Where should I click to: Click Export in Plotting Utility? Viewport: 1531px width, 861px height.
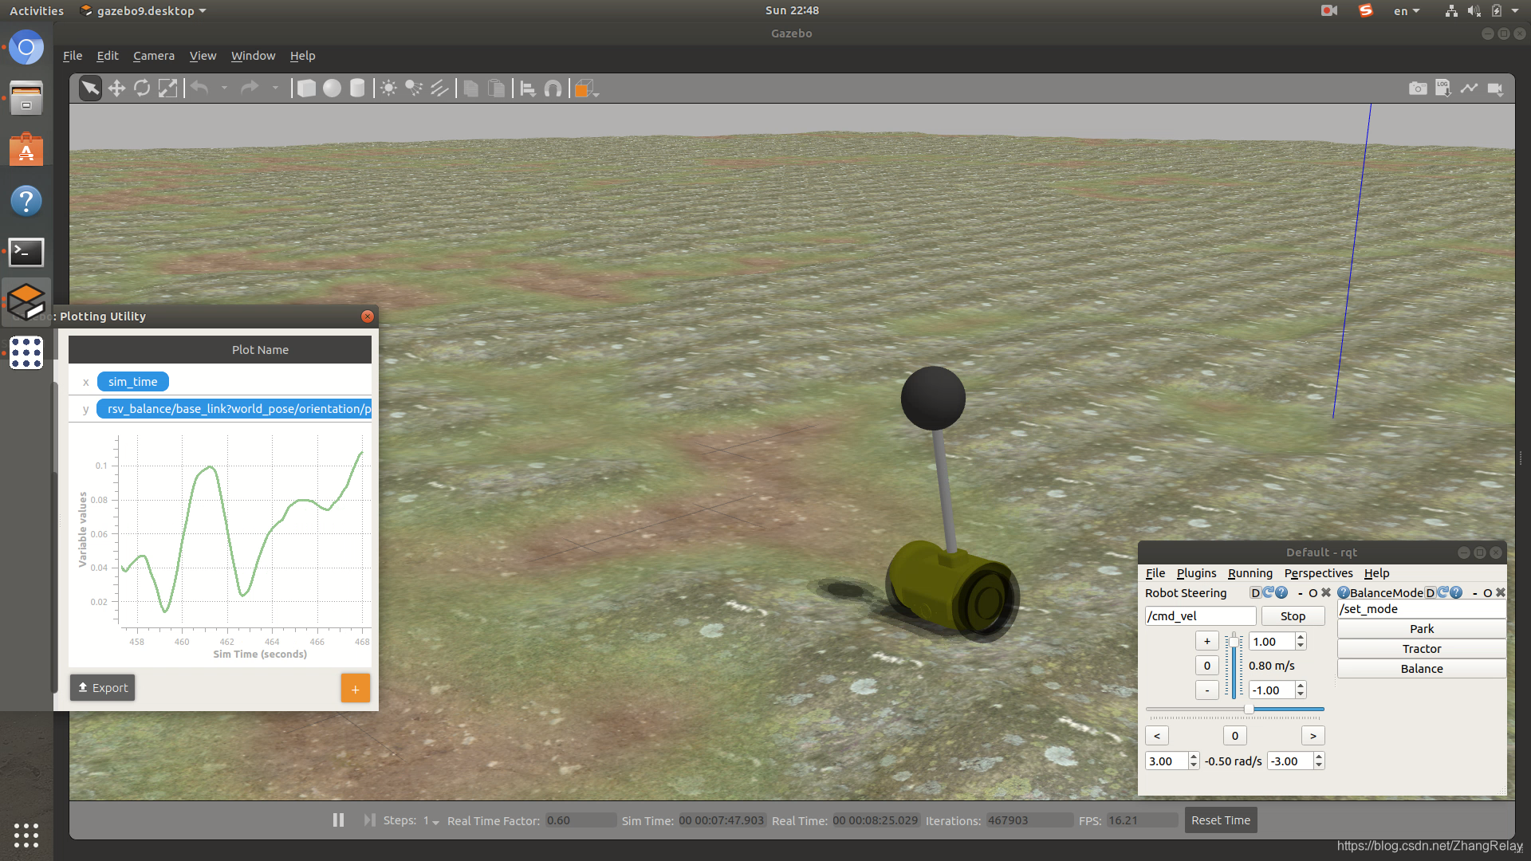pos(103,687)
